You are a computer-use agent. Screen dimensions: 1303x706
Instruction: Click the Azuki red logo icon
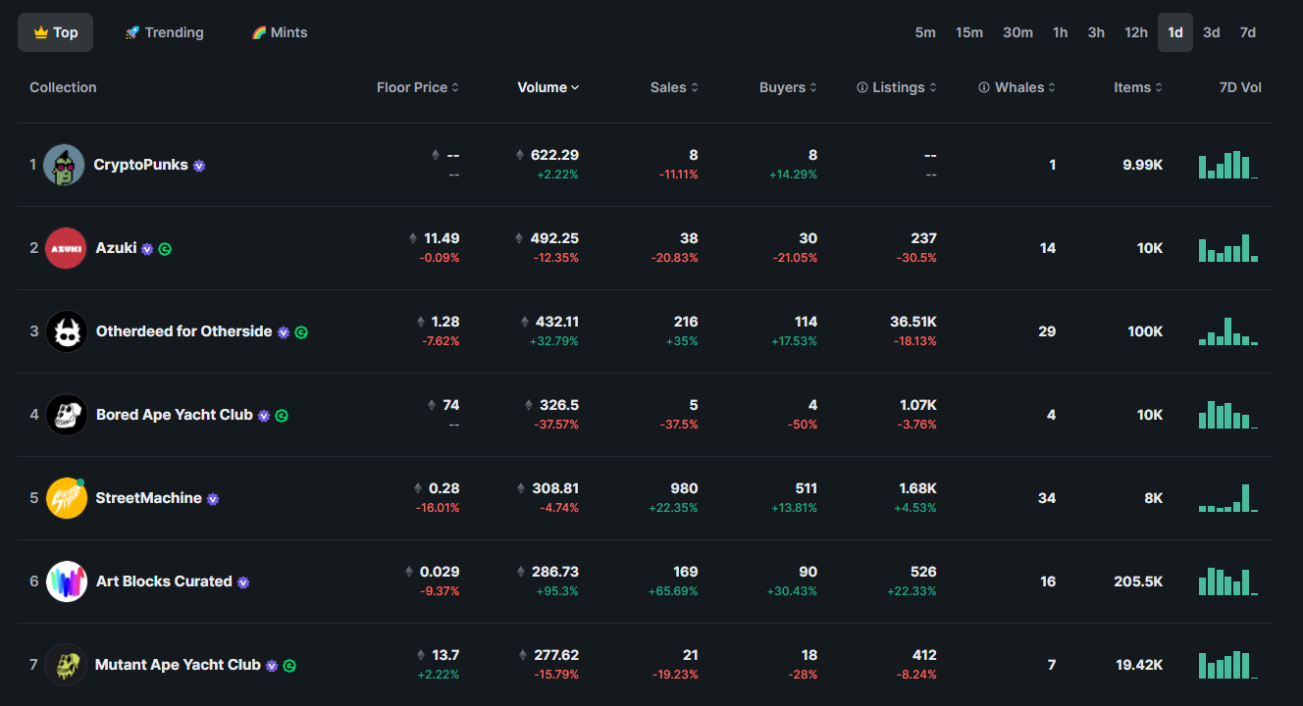click(66, 248)
